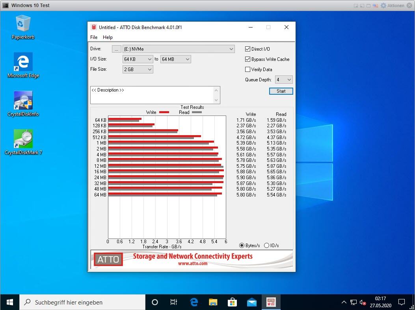Open the notification center icon
The image size is (415, 310).
pos(402,302)
